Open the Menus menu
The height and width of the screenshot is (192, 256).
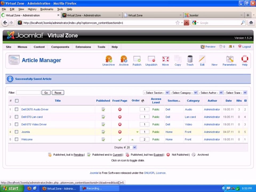22,47
